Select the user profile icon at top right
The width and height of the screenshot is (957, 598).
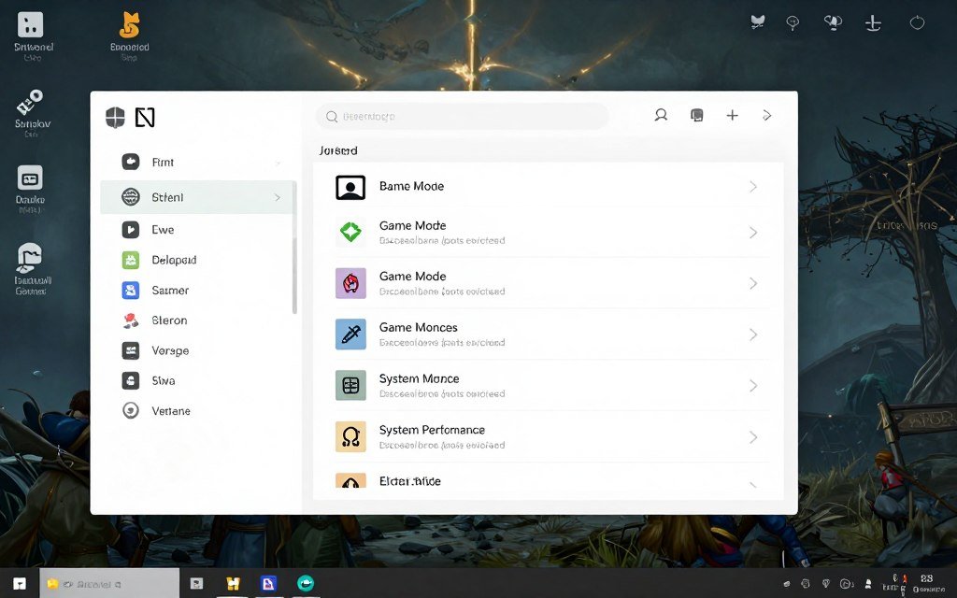coord(661,115)
